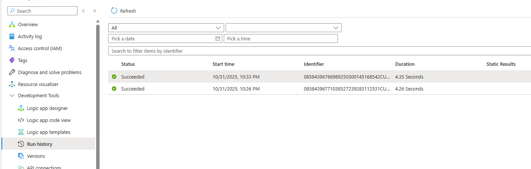Click the Identifier column header

[x=314, y=64]
